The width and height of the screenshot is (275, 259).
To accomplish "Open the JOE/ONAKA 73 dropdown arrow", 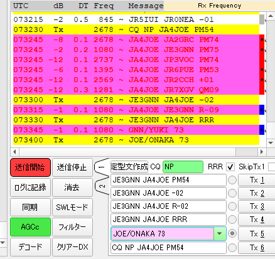I will [x=220, y=233].
